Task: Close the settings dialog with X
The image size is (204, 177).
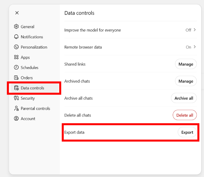Action: [x=17, y=13]
